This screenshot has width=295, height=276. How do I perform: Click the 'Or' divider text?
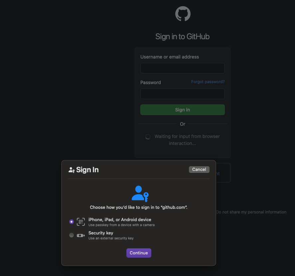click(x=183, y=124)
